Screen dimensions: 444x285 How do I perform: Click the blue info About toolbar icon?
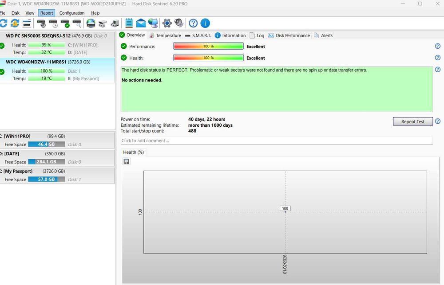[x=205, y=23]
